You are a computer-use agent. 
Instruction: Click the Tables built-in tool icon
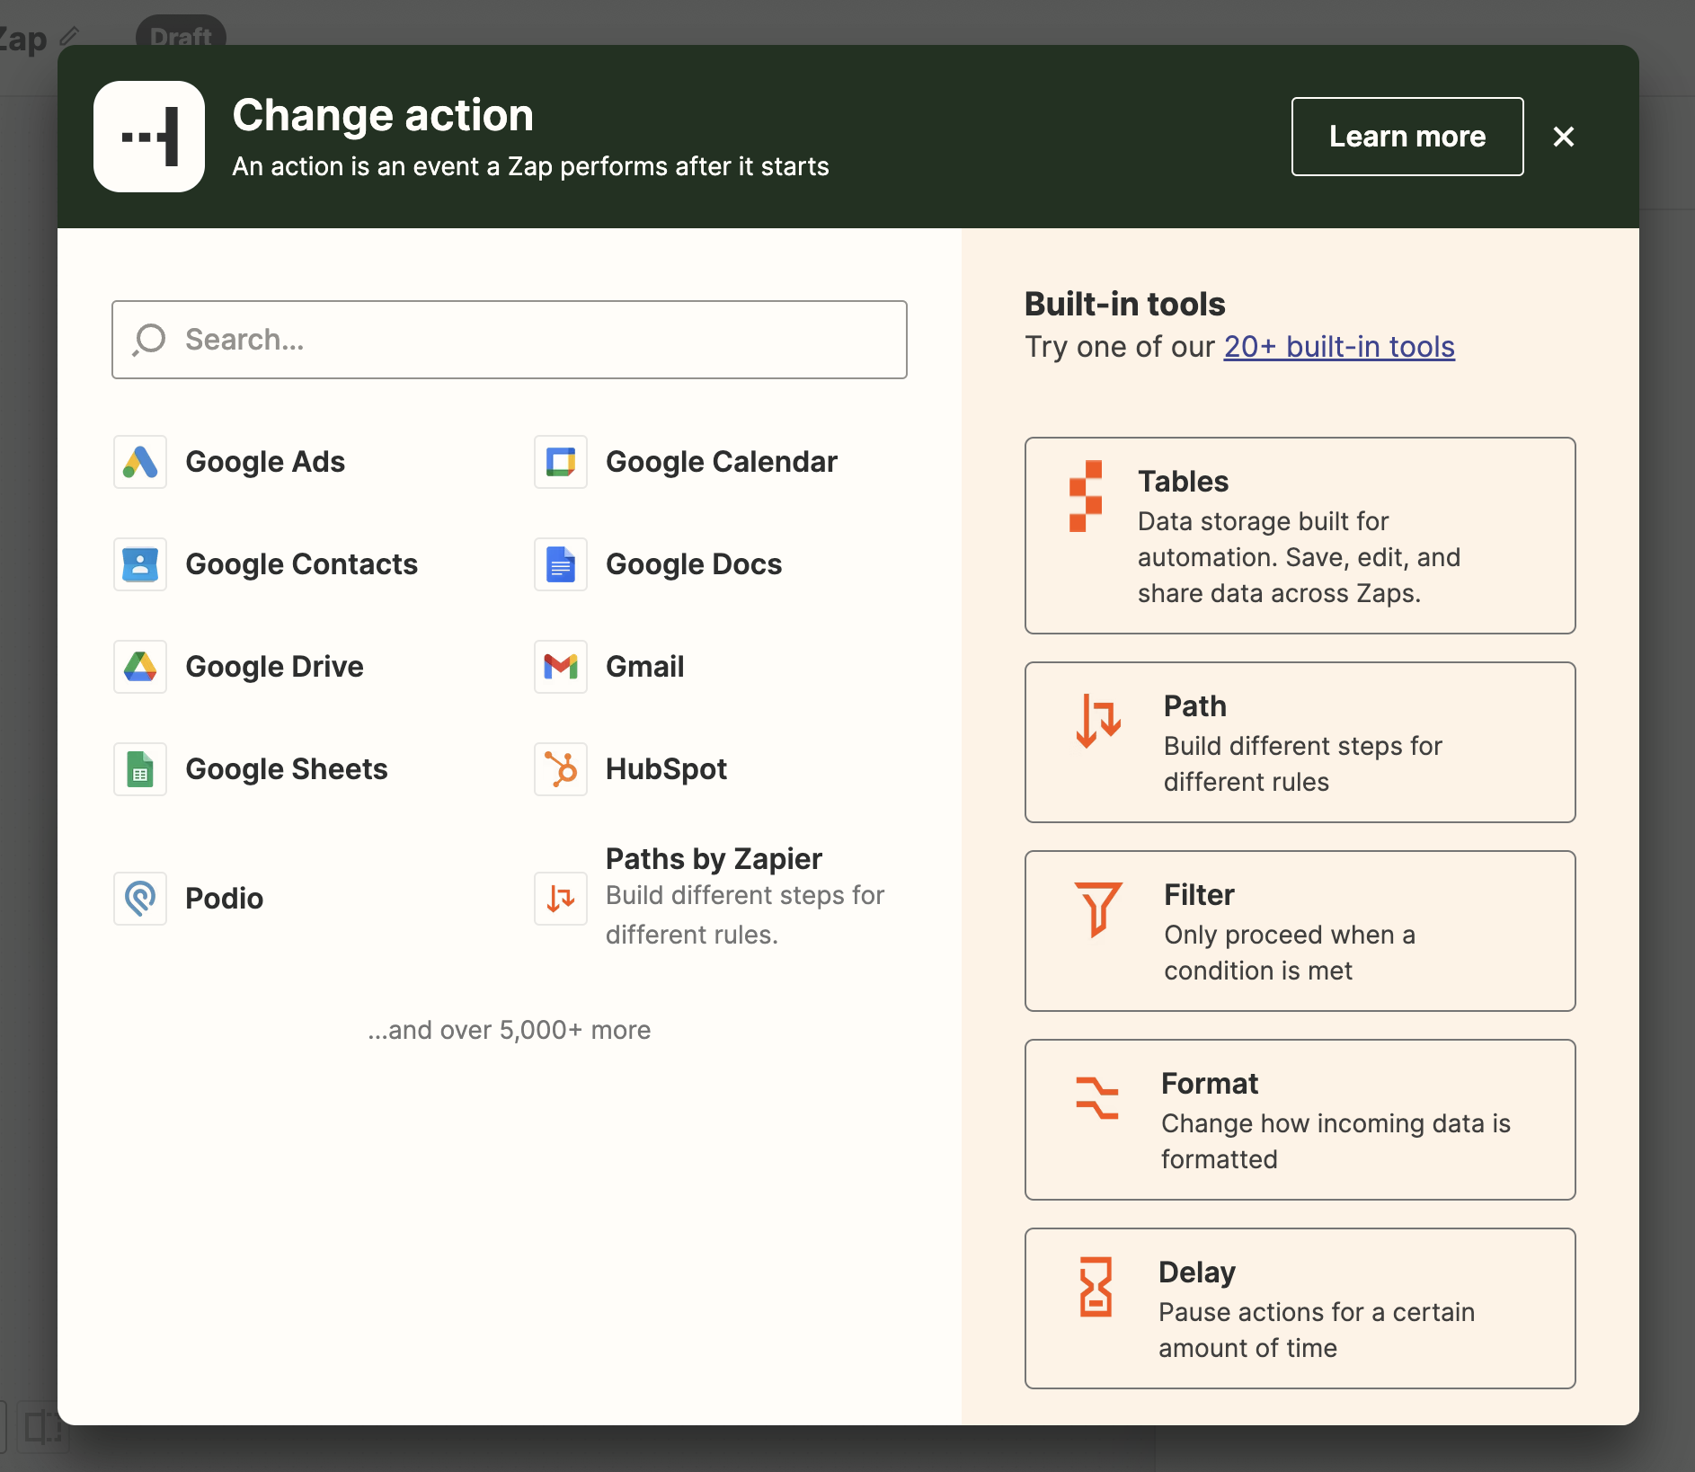[1086, 496]
